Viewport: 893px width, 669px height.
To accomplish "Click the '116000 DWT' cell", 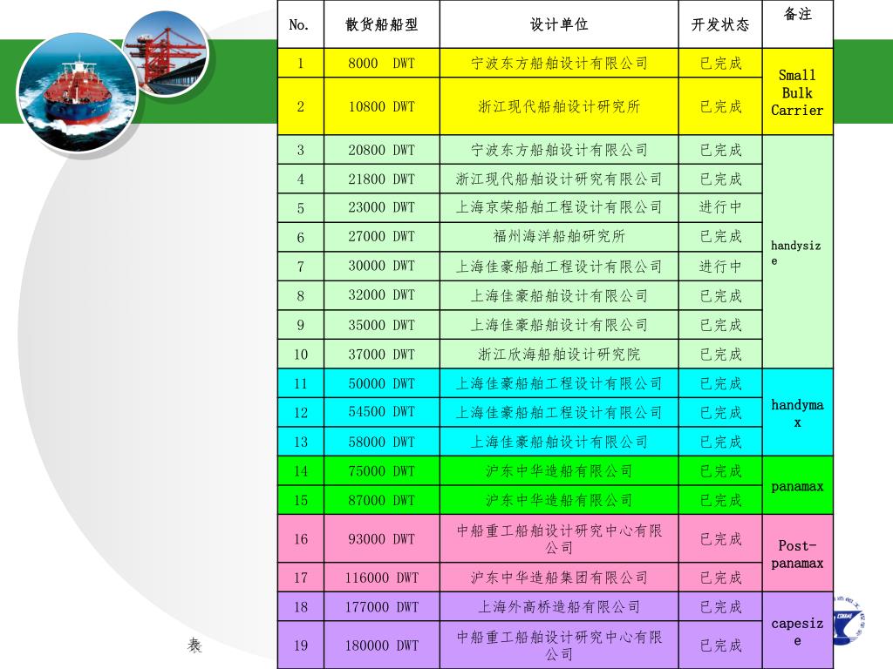I will (x=382, y=578).
